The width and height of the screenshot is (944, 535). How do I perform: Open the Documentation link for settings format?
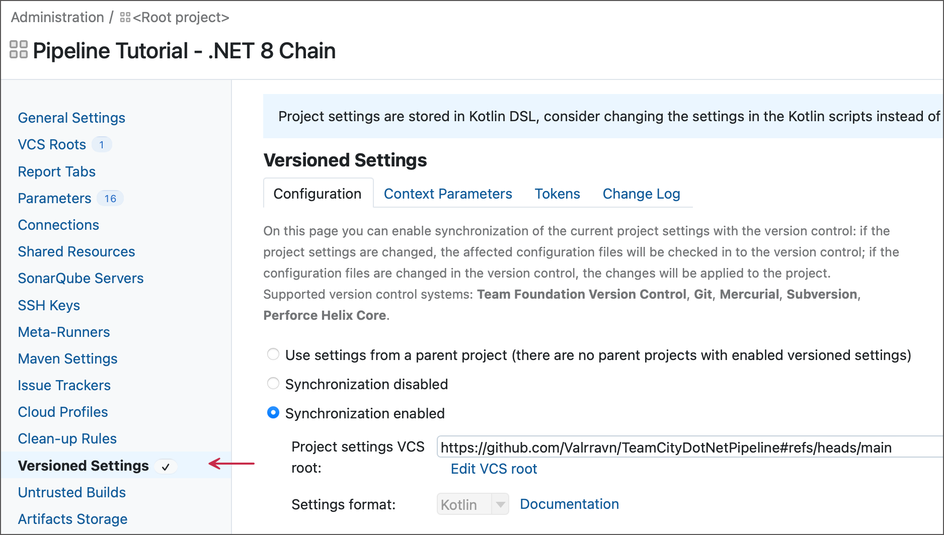click(569, 504)
